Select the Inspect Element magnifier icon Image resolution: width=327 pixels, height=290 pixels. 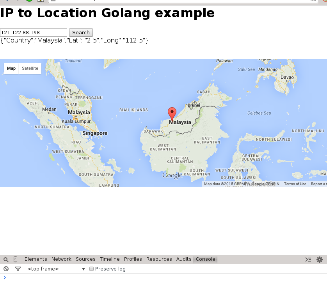click(x=5, y=259)
